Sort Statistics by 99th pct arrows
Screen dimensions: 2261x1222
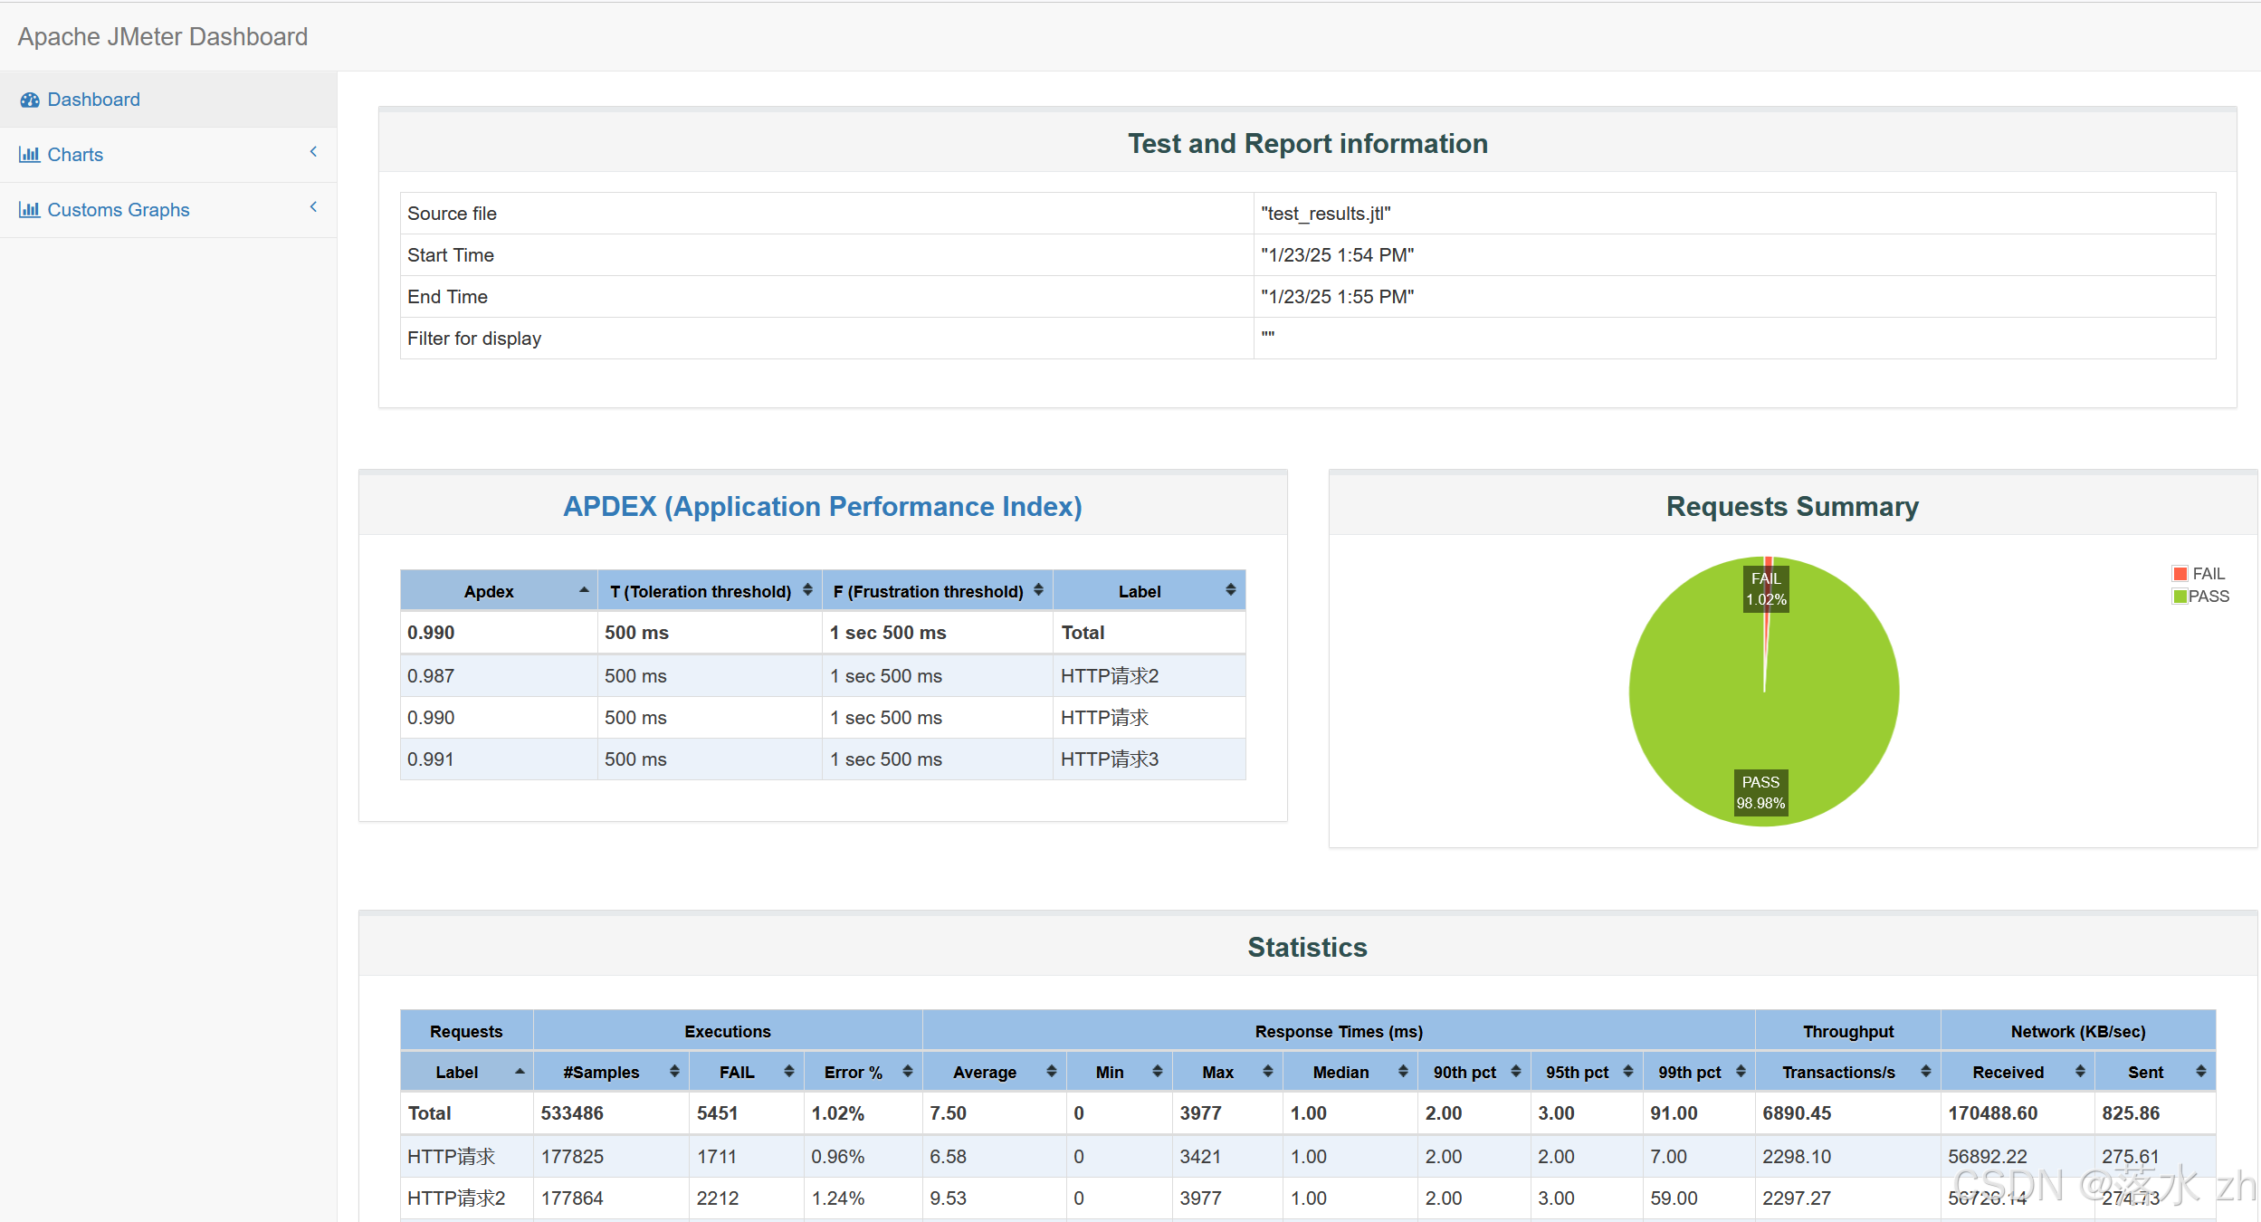click(x=1740, y=1072)
